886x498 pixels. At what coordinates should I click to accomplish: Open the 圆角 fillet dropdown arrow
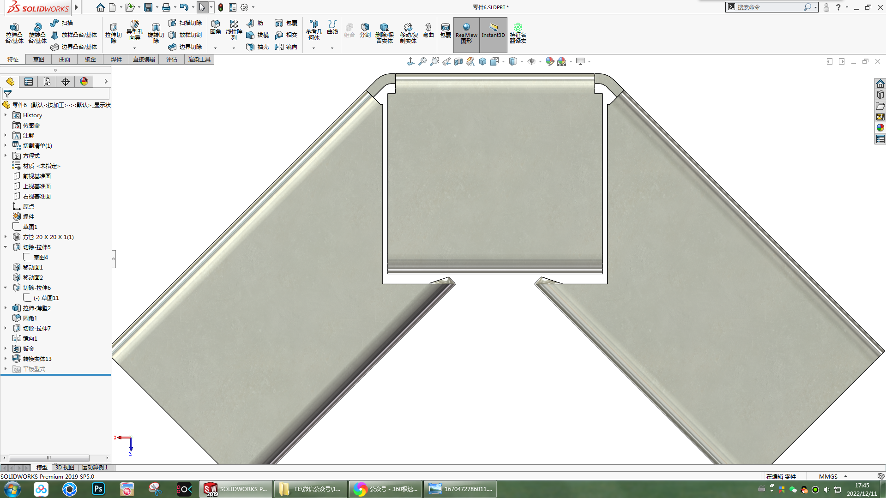[215, 48]
